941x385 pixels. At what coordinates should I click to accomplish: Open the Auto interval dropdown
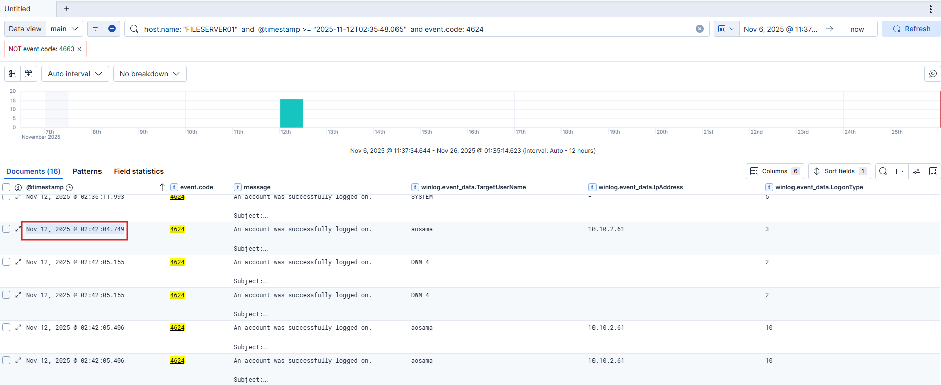75,74
